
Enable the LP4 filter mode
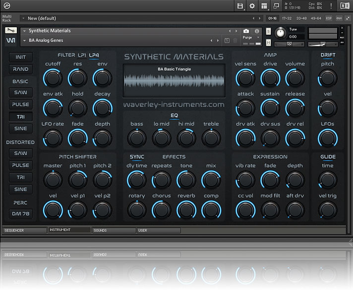click(94, 55)
